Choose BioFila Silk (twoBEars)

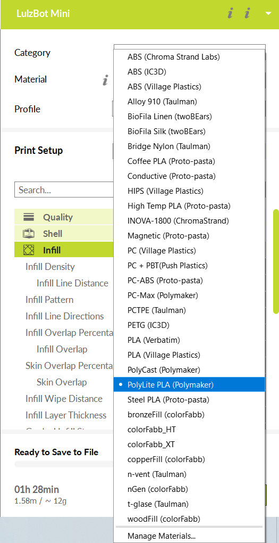pyautogui.click(x=190, y=131)
